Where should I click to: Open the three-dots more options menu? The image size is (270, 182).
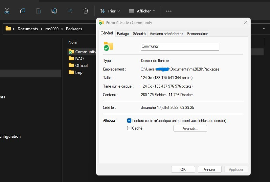[169, 11]
